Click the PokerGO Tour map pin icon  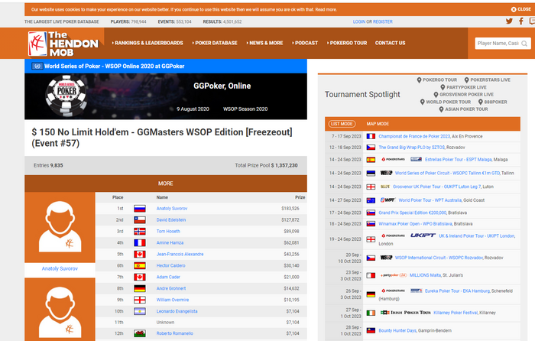(x=419, y=80)
